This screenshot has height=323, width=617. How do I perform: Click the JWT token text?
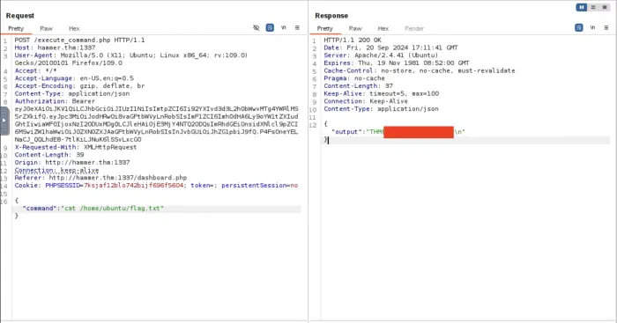[156, 124]
